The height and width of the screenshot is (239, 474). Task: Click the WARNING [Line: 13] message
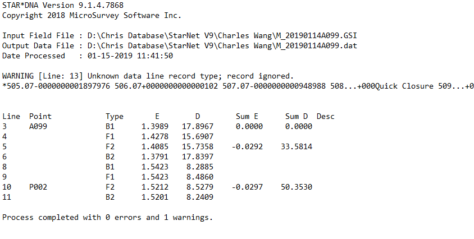point(148,76)
